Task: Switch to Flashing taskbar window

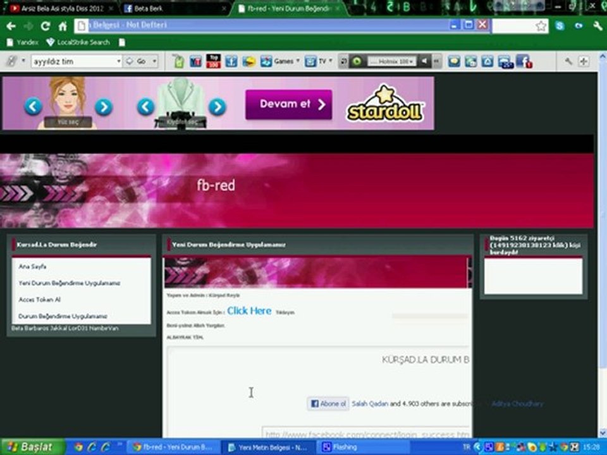Action: (x=363, y=447)
